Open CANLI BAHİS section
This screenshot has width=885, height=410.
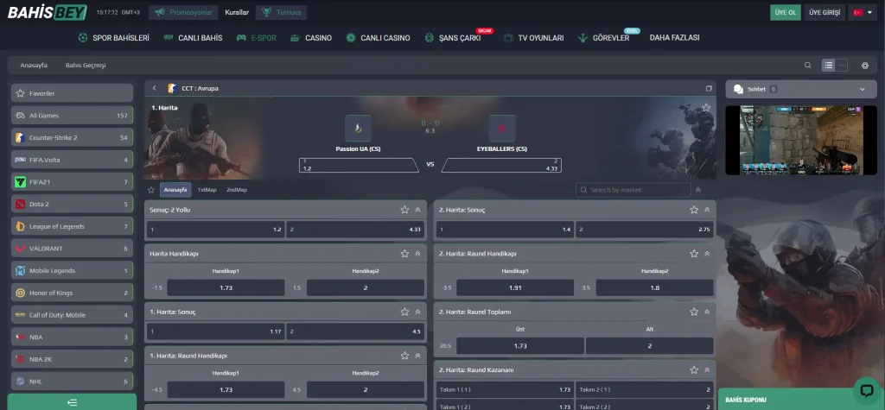click(x=193, y=38)
